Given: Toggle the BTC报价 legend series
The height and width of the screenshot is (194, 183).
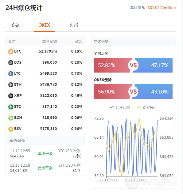Looking at the screenshot, I should (x=146, y=107).
